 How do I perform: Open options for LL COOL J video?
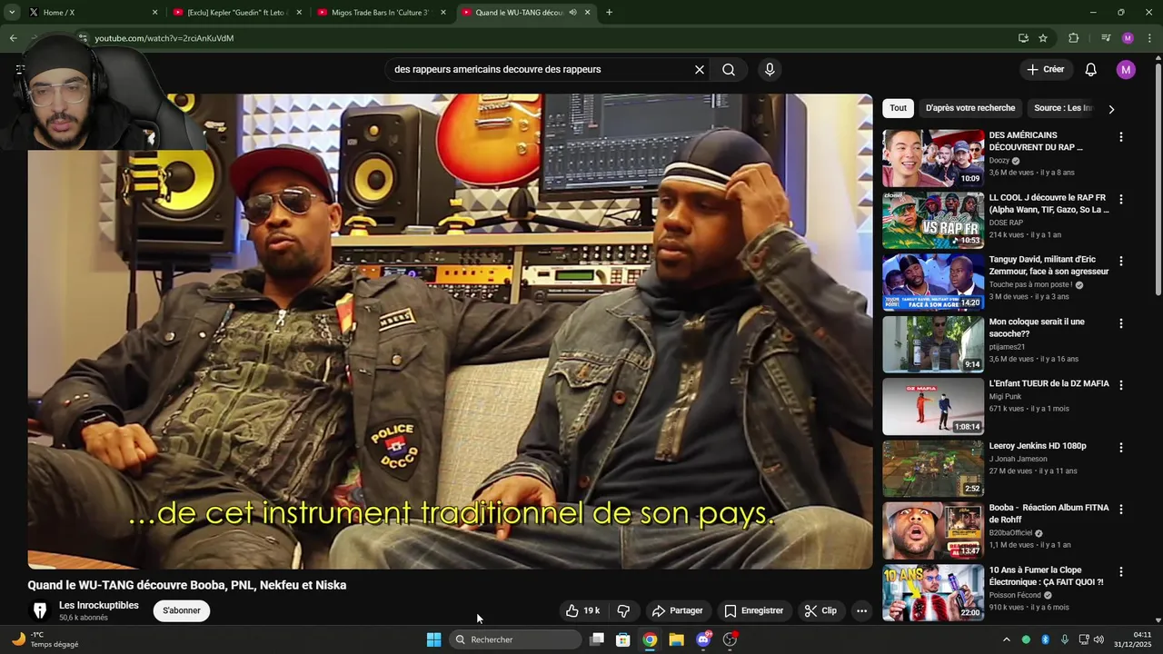coord(1120,199)
